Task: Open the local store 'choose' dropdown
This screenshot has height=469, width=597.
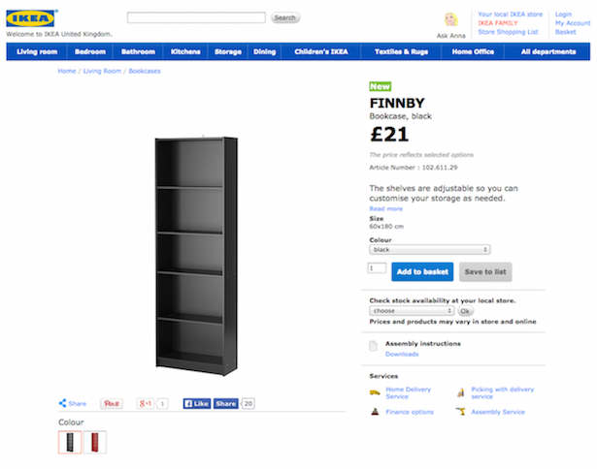Action: pyautogui.click(x=412, y=311)
